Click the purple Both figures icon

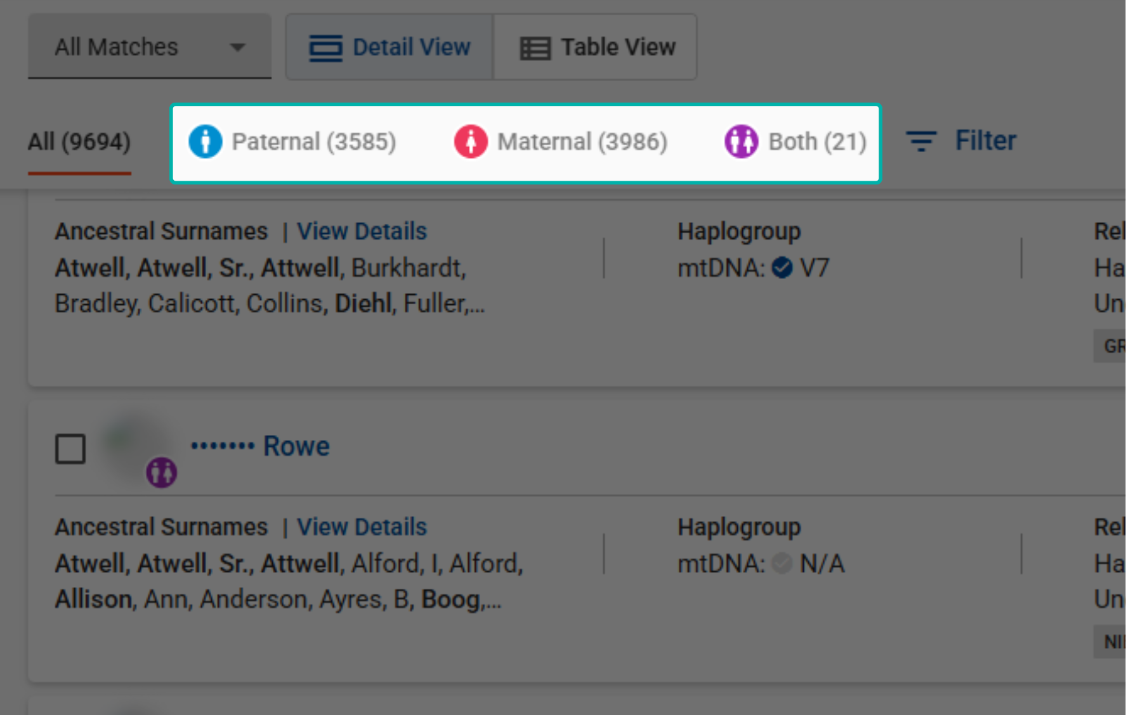(x=741, y=141)
